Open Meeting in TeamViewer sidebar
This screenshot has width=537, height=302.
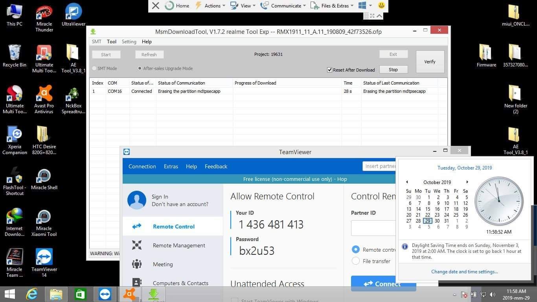click(x=163, y=264)
